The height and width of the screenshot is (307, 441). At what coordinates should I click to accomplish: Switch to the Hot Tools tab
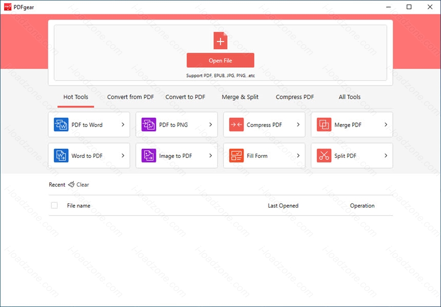[x=76, y=97]
